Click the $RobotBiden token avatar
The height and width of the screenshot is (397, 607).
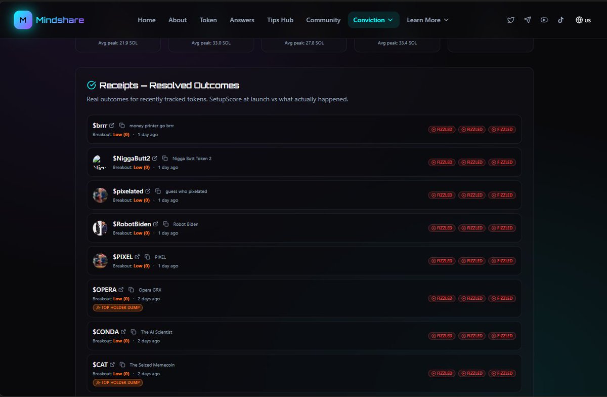pos(100,228)
